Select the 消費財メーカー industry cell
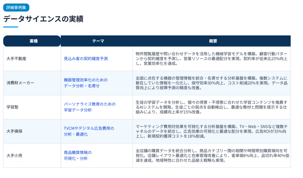 [x=20, y=83]
